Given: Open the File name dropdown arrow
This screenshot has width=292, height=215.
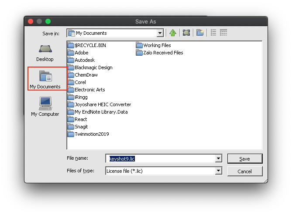Looking at the screenshot, I should (218, 159).
